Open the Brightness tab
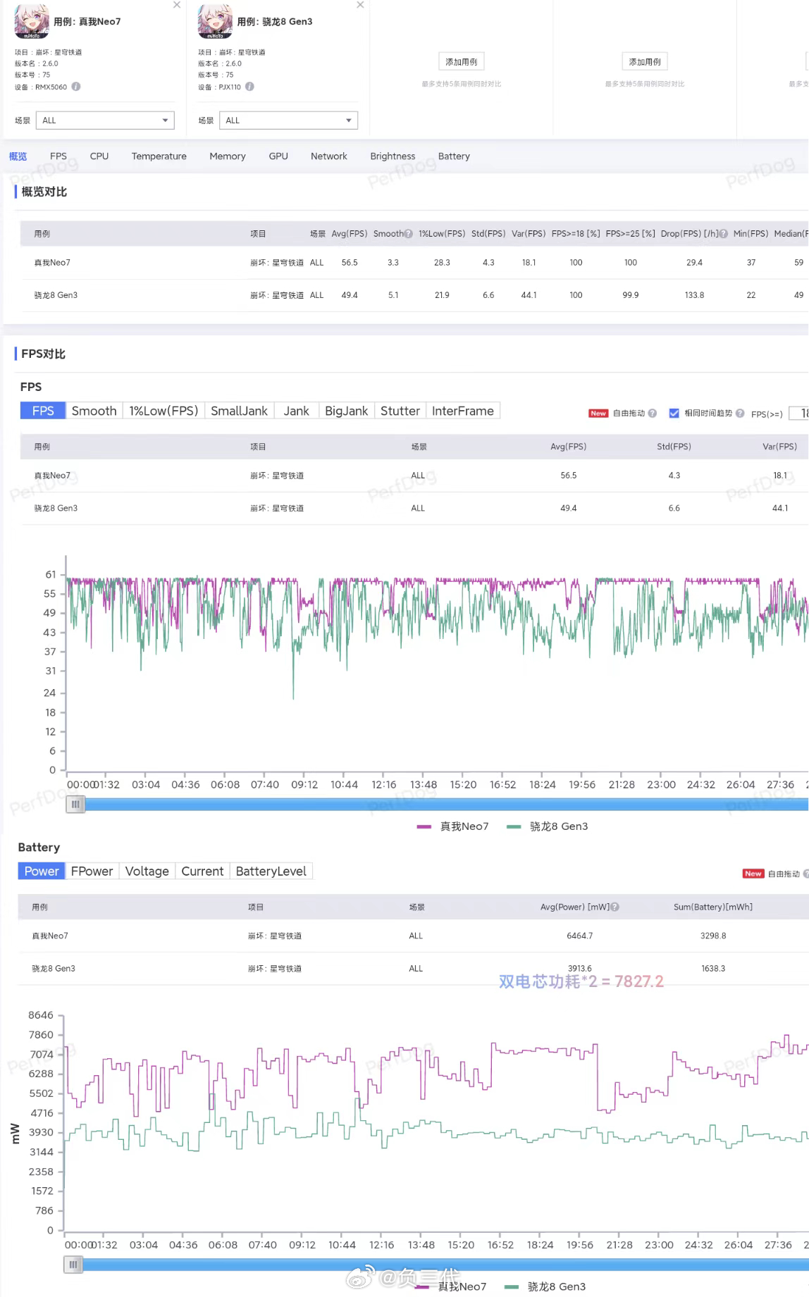Image resolution: width=809 pixels, height=1297 pixels. 393,156
